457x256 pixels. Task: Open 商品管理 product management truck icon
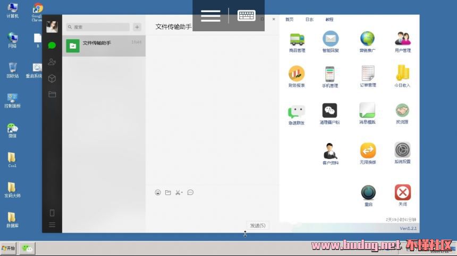(297, 39)
